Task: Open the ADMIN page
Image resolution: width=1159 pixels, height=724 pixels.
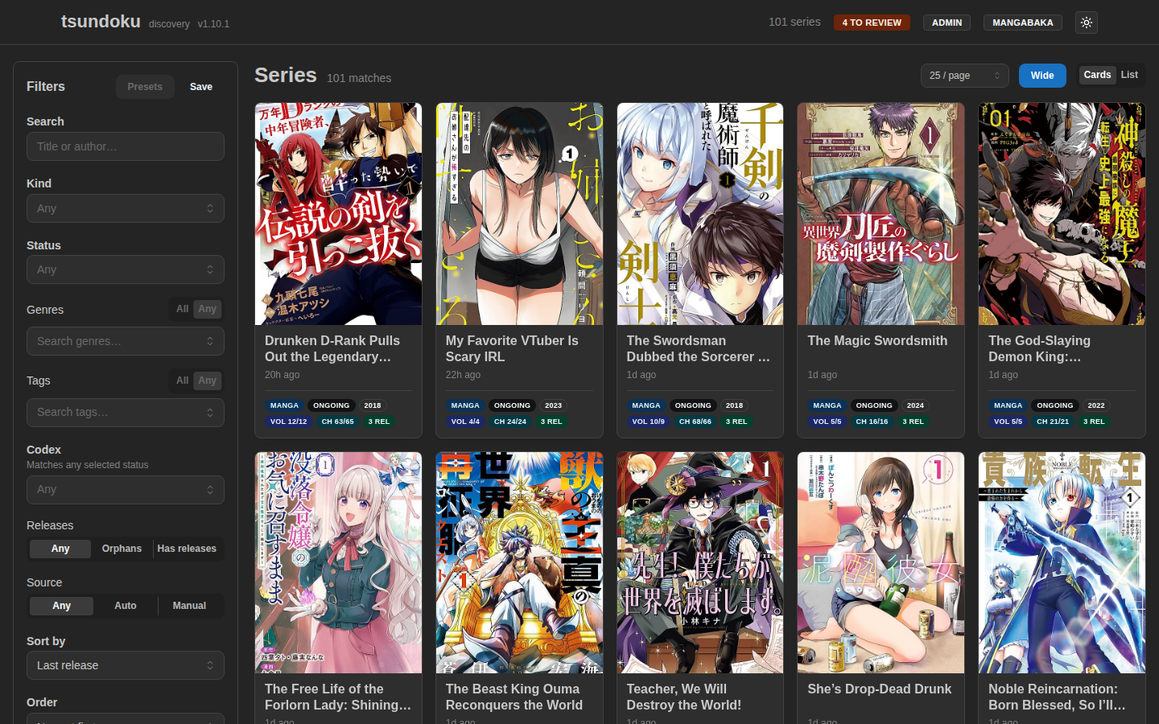Action: tap(947, 23)
